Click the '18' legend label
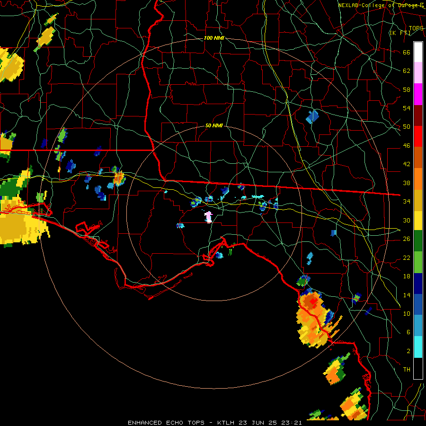 [407, 276]
